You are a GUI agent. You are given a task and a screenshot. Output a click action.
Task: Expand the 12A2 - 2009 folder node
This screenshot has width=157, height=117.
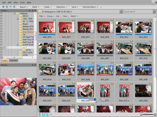(18, 19)
